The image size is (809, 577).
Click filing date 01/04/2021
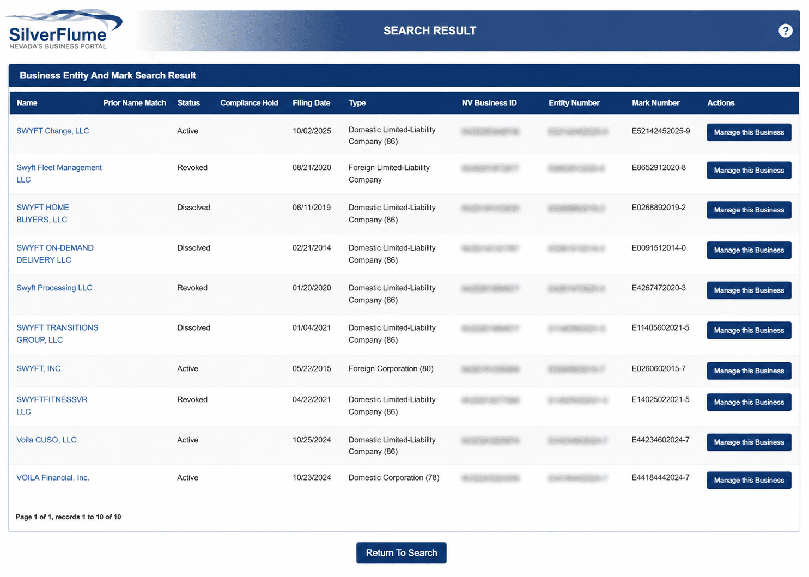point(312,327)
